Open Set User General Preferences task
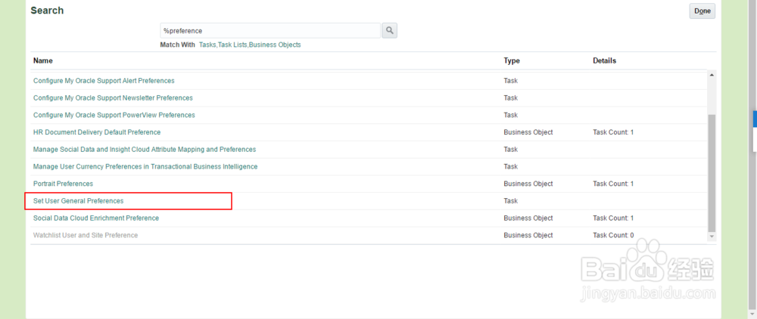 [78, 201]
